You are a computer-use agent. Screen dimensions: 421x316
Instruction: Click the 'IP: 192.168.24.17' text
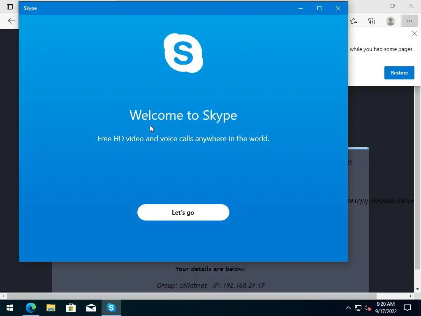coord(239,286)
